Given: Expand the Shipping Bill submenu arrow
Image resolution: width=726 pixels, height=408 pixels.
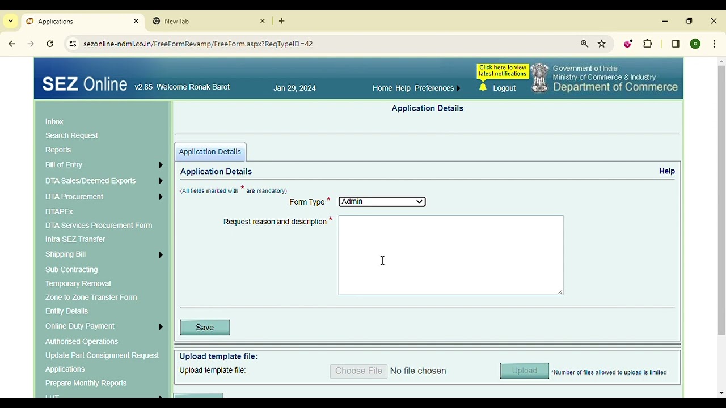Looking at the screenshot, I should pos(161,254).
